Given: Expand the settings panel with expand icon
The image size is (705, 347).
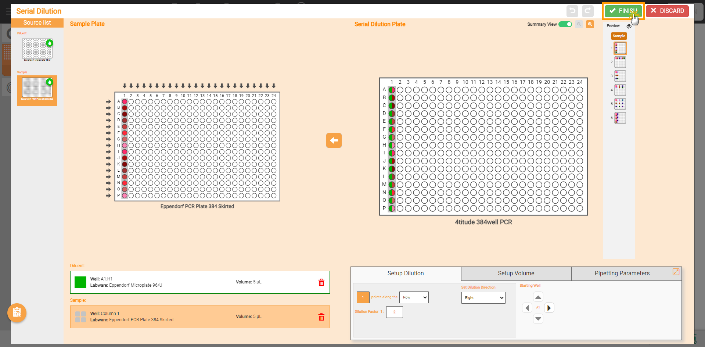Looking at the screenshot, I should (x=676, y=272).
